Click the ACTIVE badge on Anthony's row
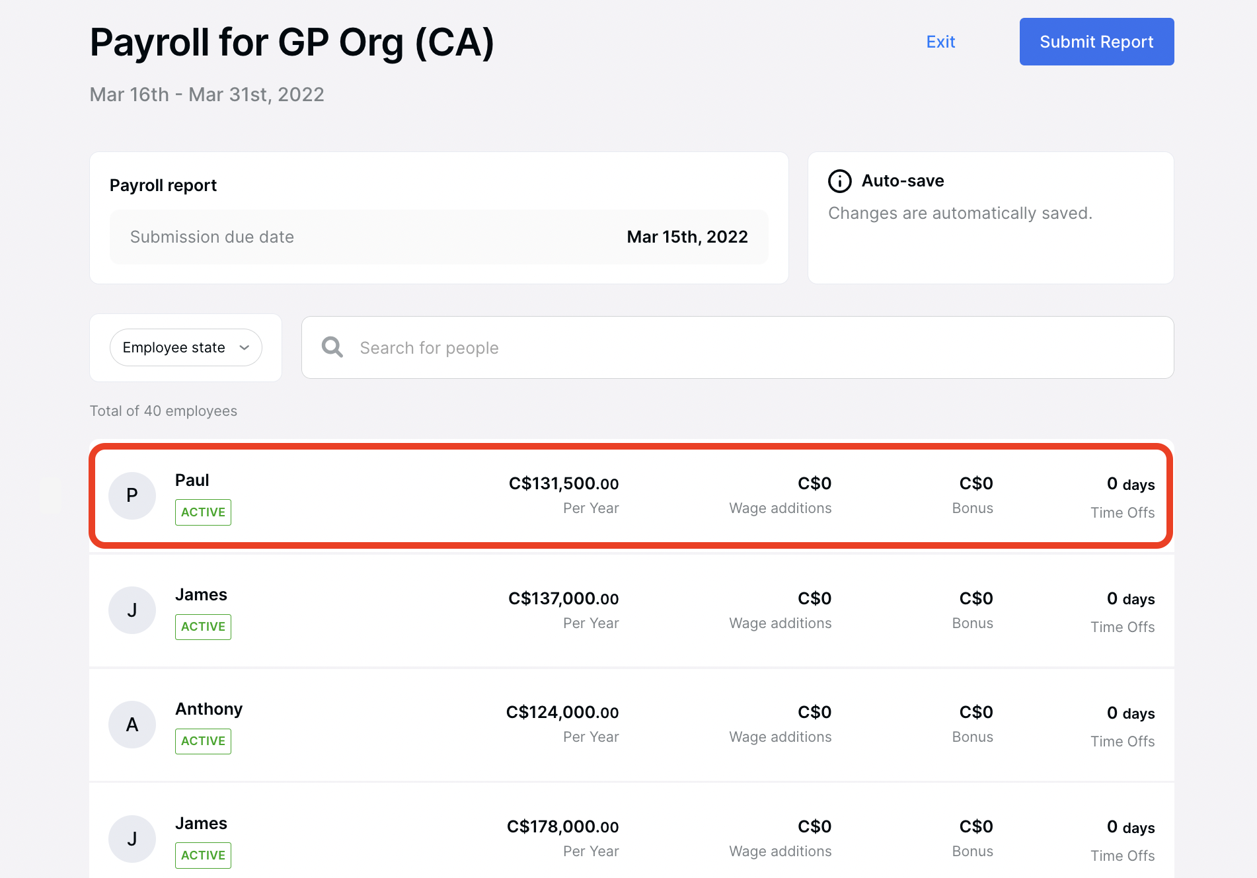 [x=203, y=740]
